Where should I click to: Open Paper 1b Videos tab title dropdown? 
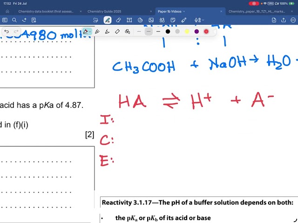click(x=184, y=11)
